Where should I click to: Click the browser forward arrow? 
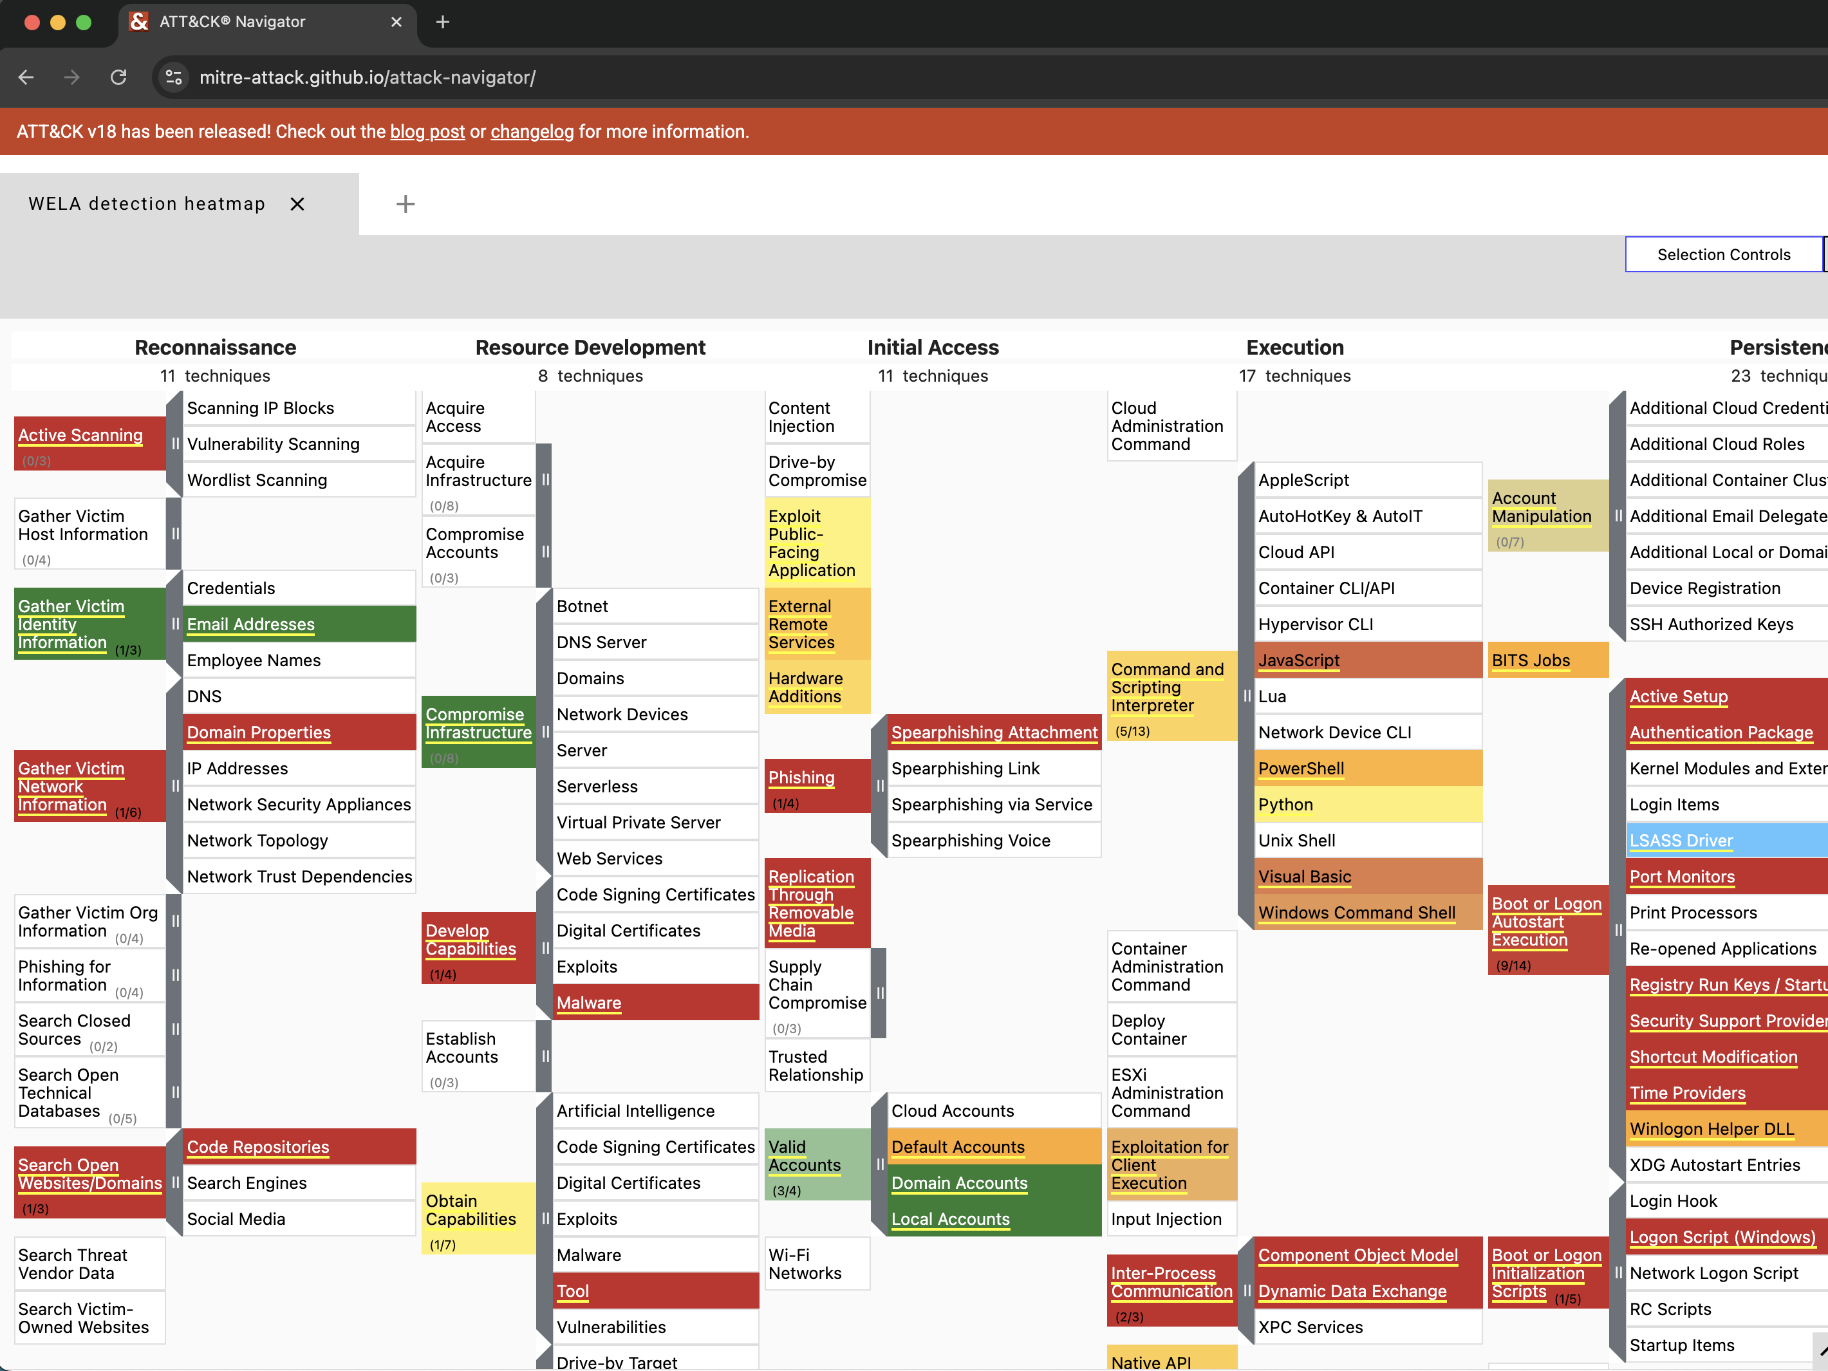[72, 78]
